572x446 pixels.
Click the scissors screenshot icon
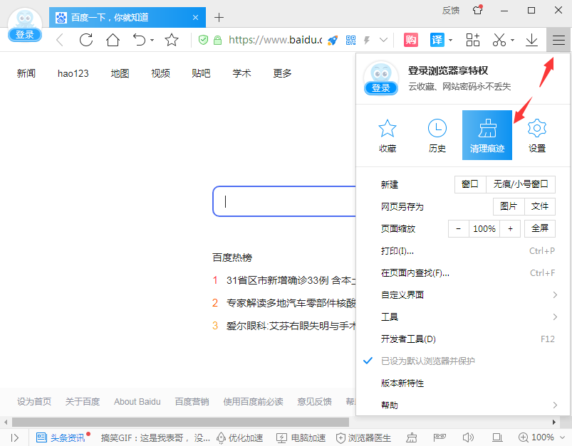click(499, 40)
